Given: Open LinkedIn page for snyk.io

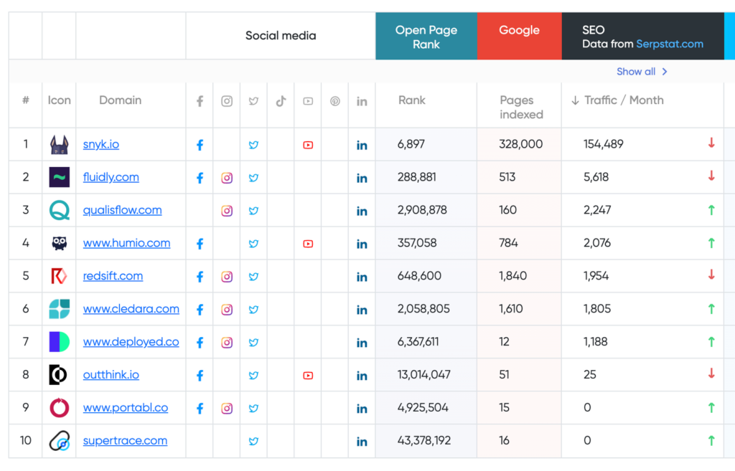Looking at the screenshot, I should click(x=362, y=146).
